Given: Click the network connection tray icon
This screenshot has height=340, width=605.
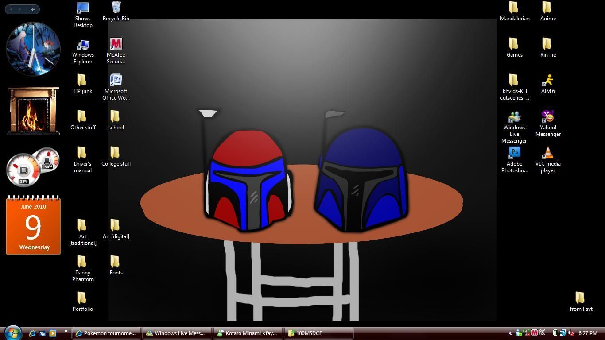Looking at the screenshot, I should tap(563, 333).
